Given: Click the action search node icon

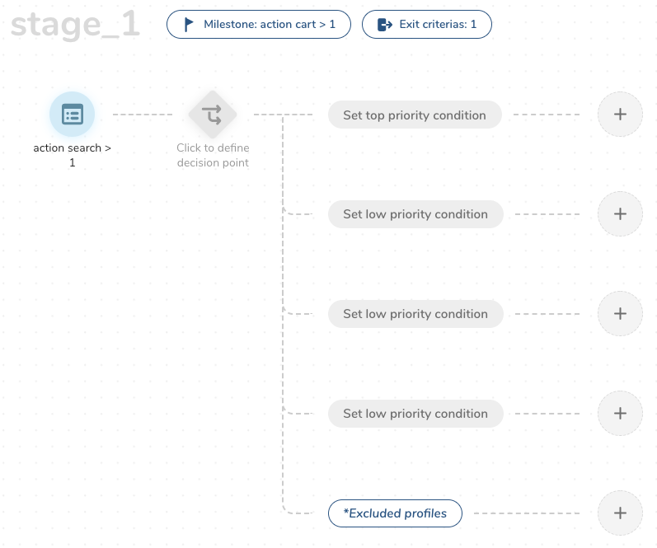Looking at the screenshot, I should [x=73, y=114].
